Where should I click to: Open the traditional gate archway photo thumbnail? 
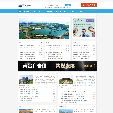coord(66,80)
